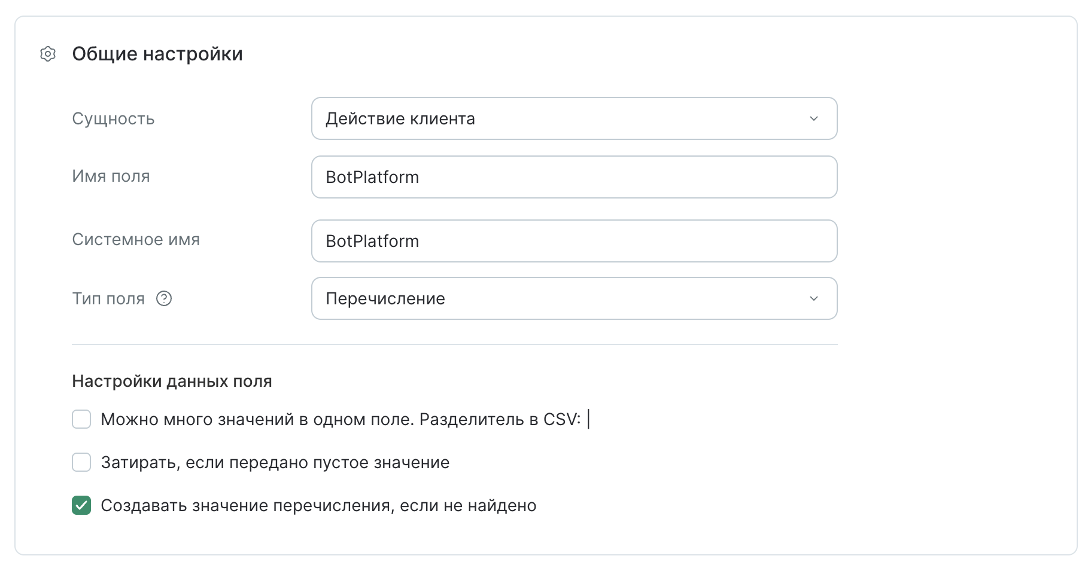The width and height of the screenshot is (1088, 568).
Task: Enable "Можно много значений в одном поле"
Action: click(x=81, y=419)
